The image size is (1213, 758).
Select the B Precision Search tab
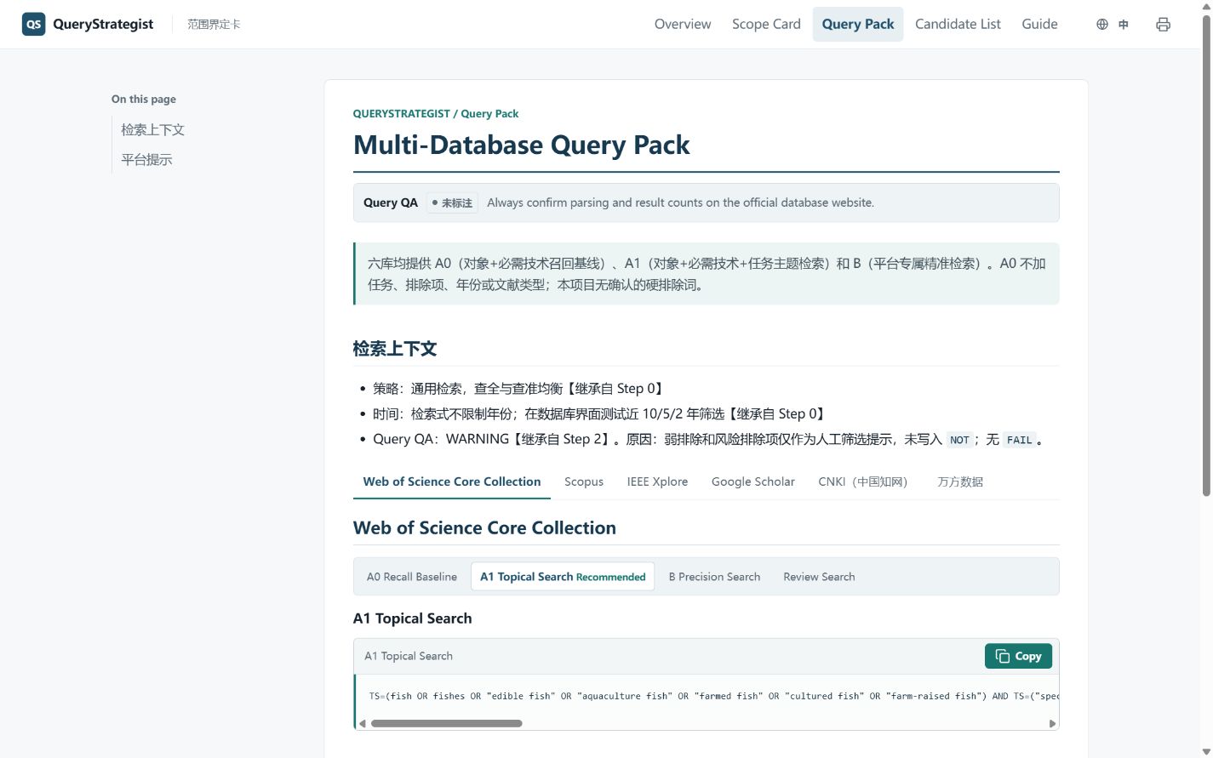click(714, 577)
